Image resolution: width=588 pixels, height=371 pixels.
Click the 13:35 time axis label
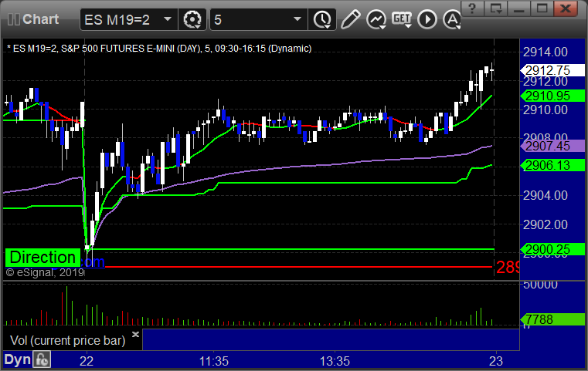pos(335,361)
